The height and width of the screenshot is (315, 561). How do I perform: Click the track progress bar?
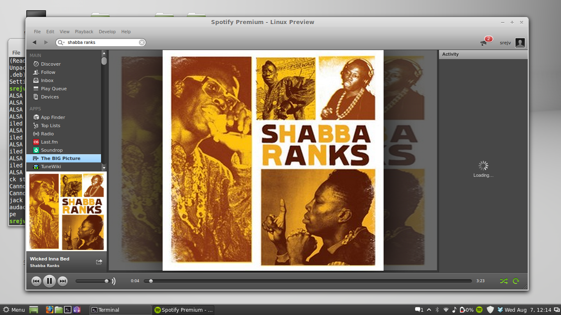point(308,281)
